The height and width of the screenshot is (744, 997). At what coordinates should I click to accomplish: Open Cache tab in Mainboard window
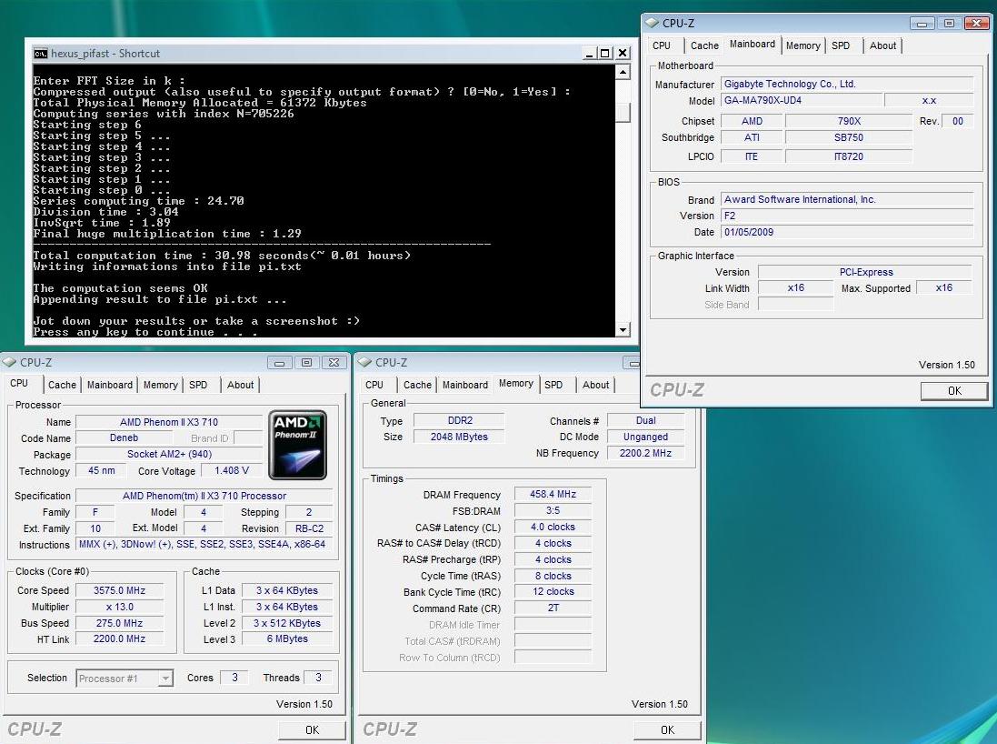(x=704, y=45)
